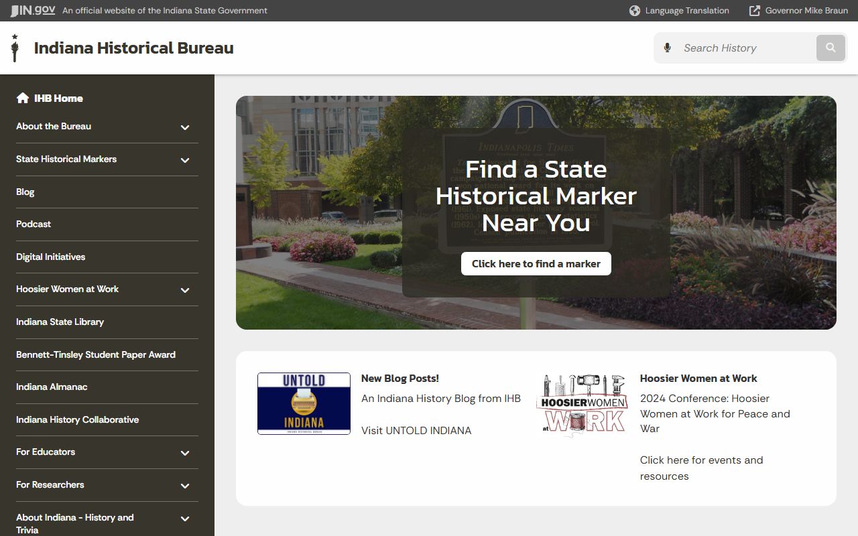
Task: Click the 'Find a State Historical Marker Near You' heading
Action: (536, 196)
